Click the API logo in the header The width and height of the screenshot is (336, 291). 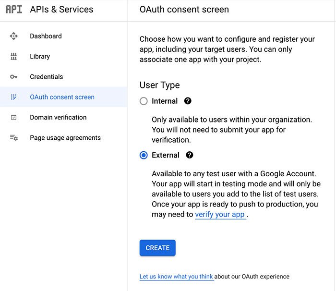[x=14, y=9]
